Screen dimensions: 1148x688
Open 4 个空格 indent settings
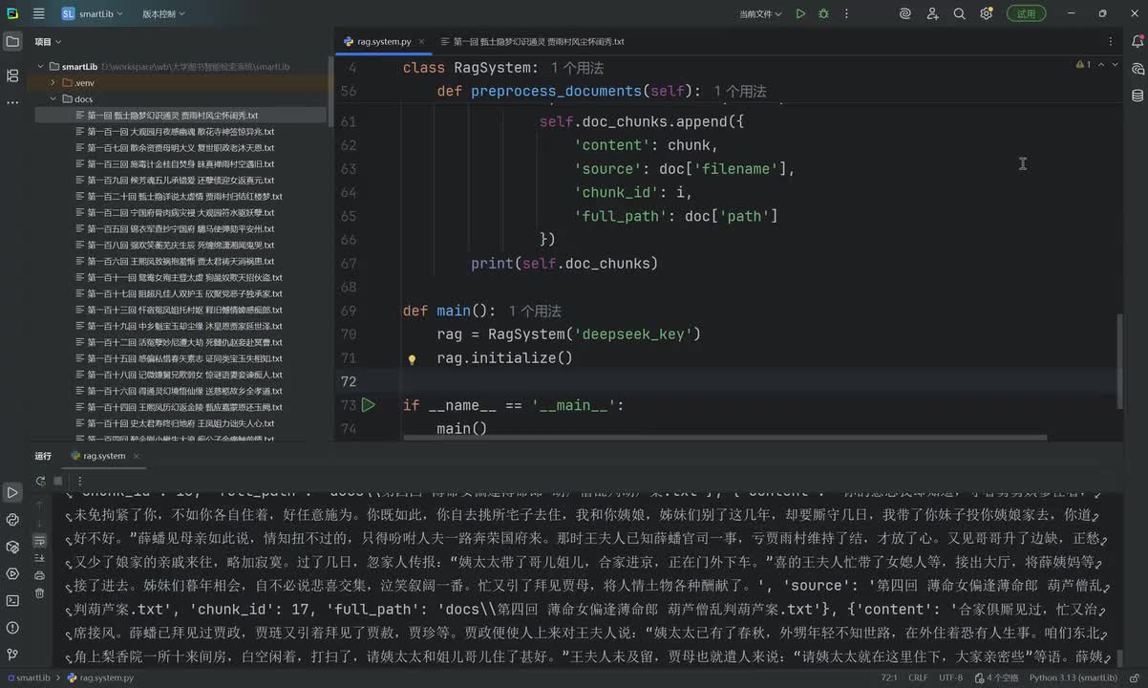click(997, 677)
